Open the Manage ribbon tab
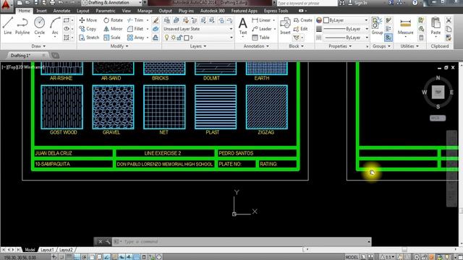Image resolution: width=463 pixels, height=260 pixels. (145, 11)
